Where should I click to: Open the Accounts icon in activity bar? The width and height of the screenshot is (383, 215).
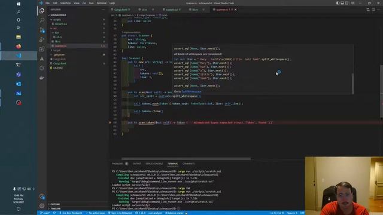(42, 196)
